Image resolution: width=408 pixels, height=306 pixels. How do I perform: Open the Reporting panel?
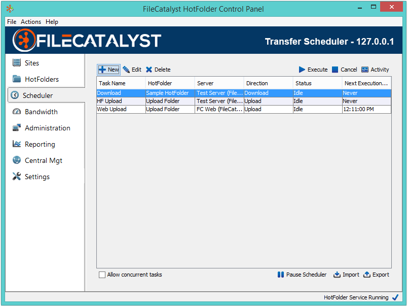click(16, 144)
